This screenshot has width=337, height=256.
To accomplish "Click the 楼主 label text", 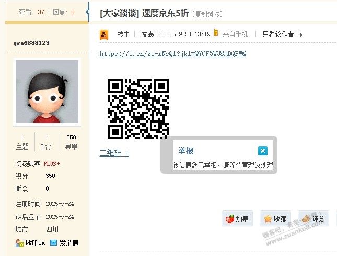I will (123, 34).
